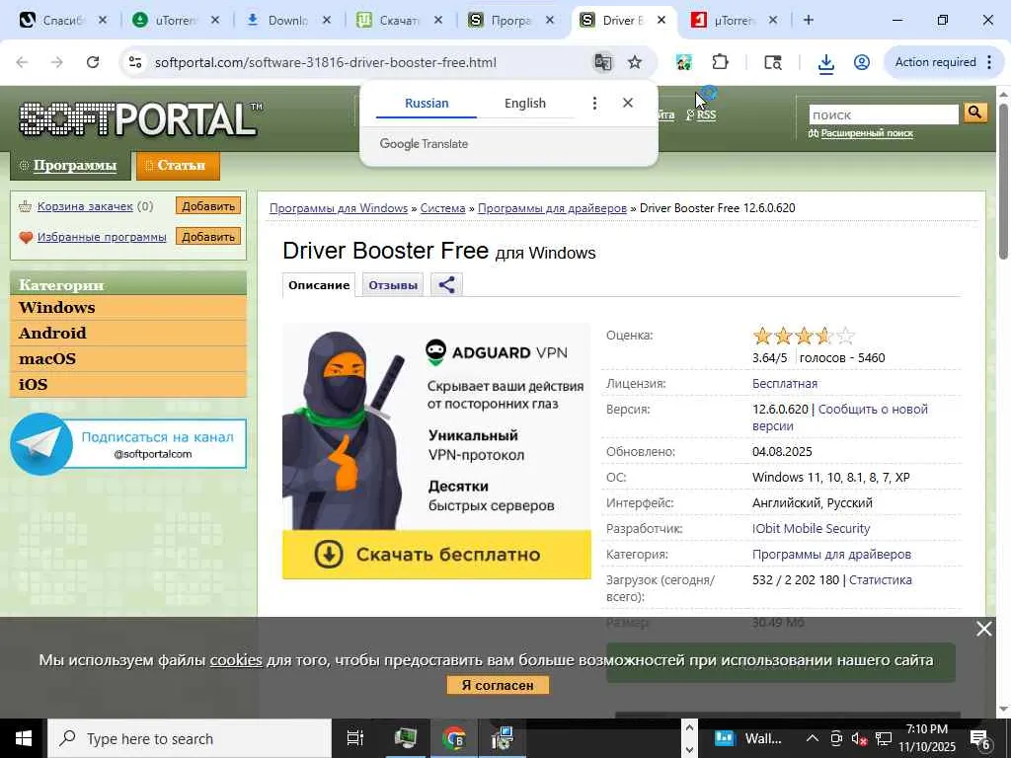Open Windows Start menu
1011x758 pixels.
(24, 738)
